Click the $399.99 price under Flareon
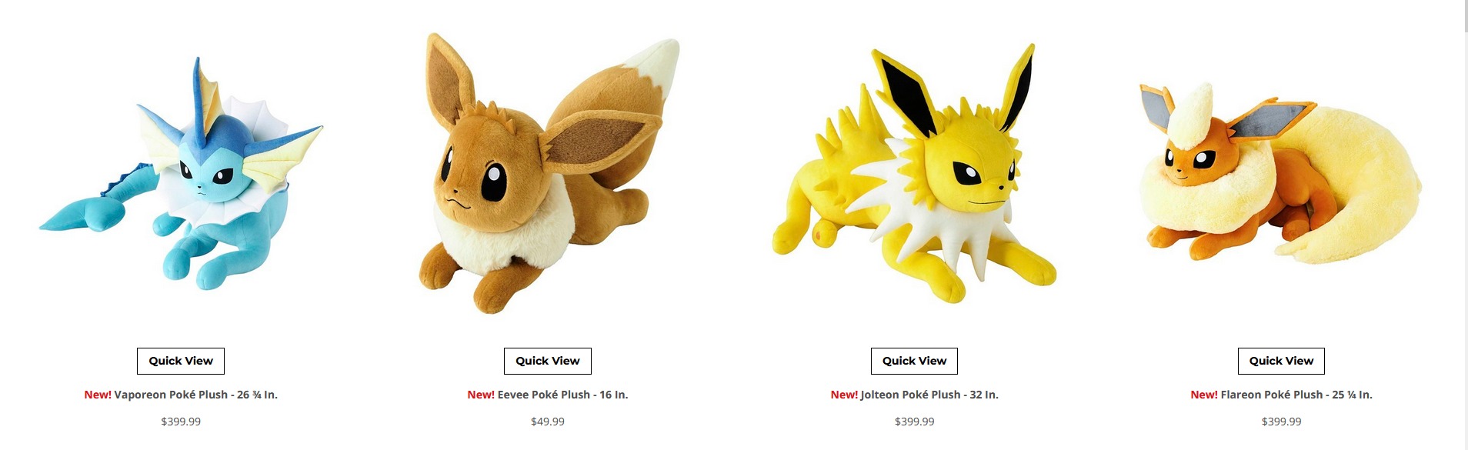 tap(1281, 422)
